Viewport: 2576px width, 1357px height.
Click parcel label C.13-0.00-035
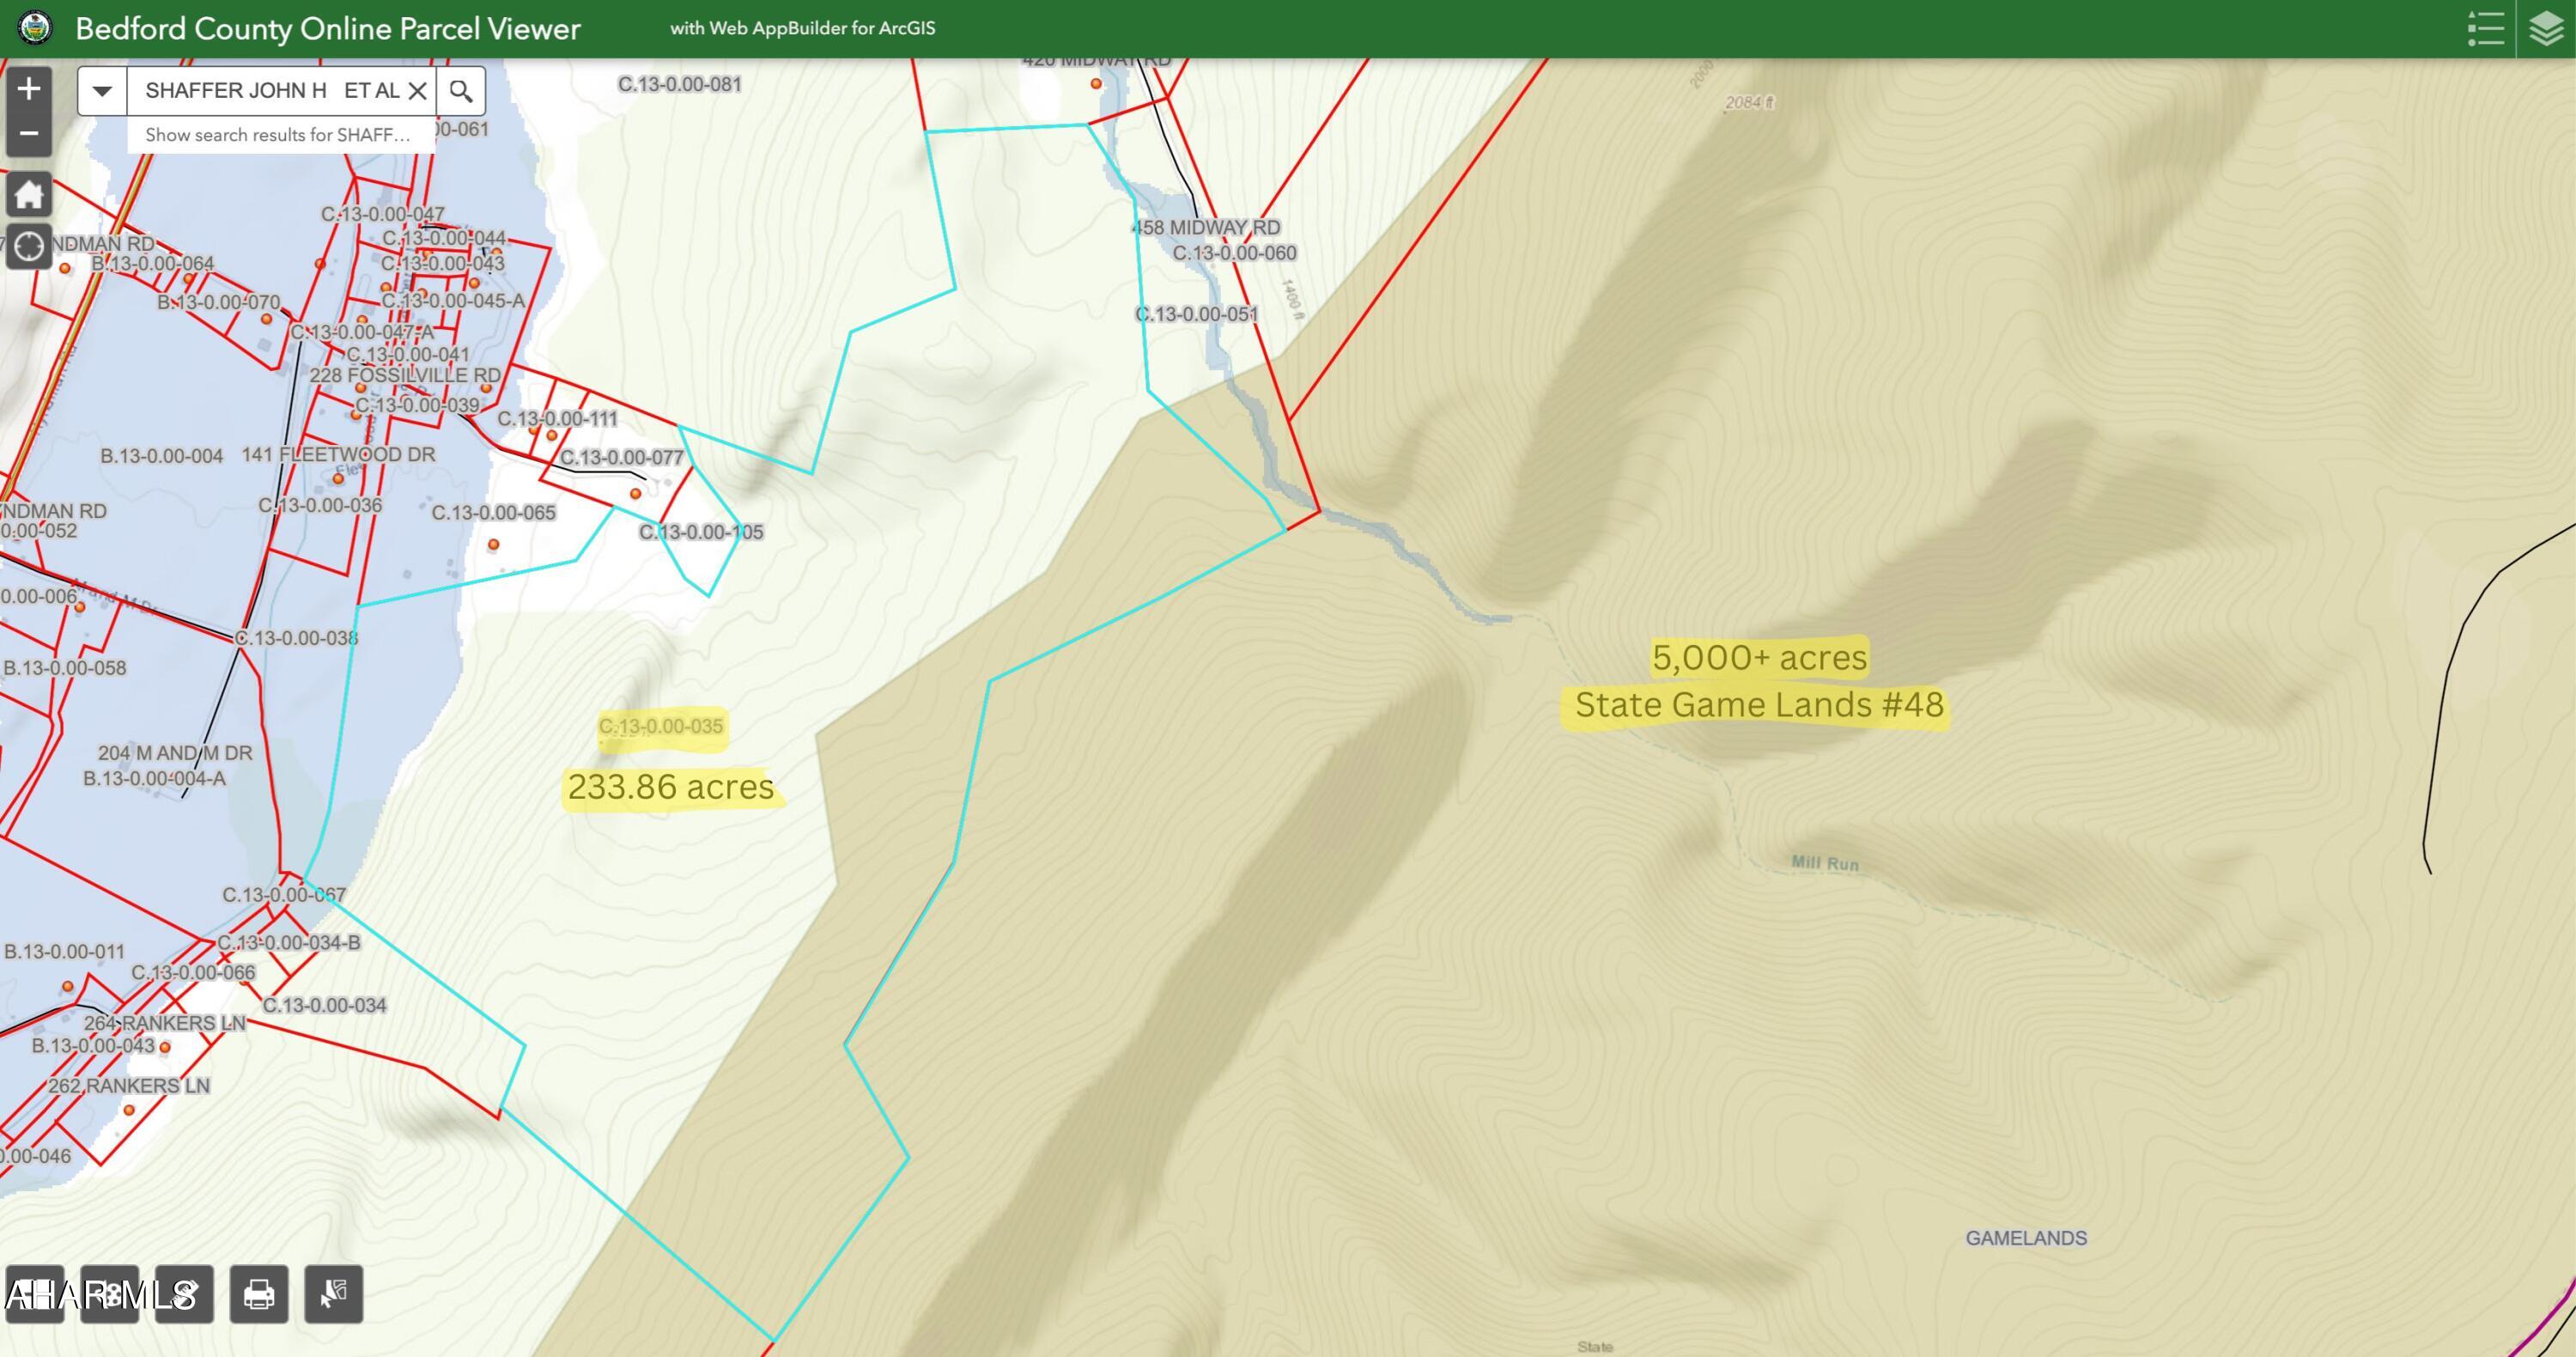point(661,726)
